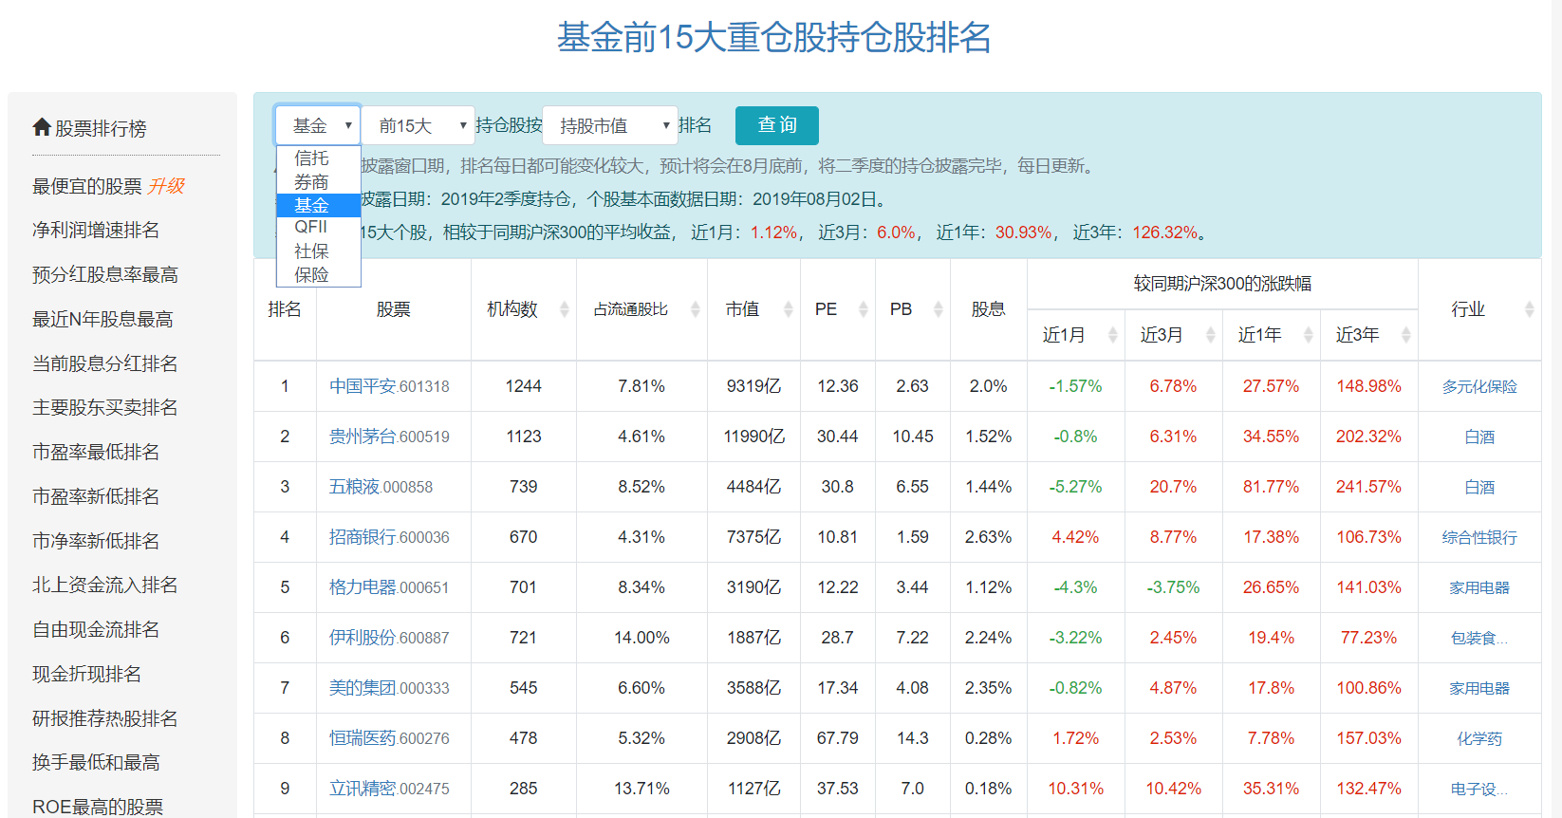1562x818 pixels.
Task: Open 最便宜的股票 in the sidebar
Action: pos(87,186)
